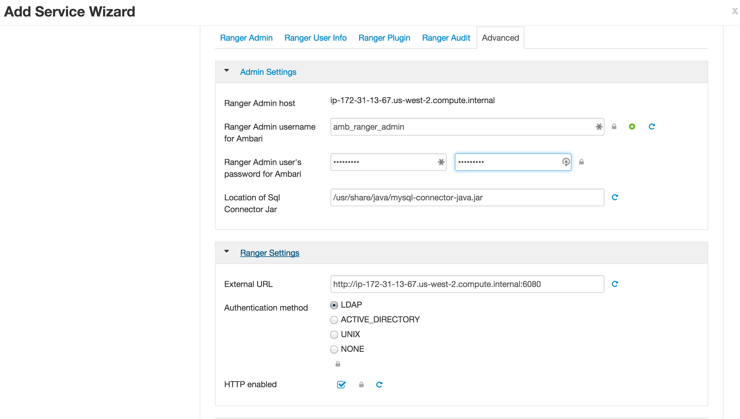Collapse the Ranger Settings panel arrow

[227, 252]
